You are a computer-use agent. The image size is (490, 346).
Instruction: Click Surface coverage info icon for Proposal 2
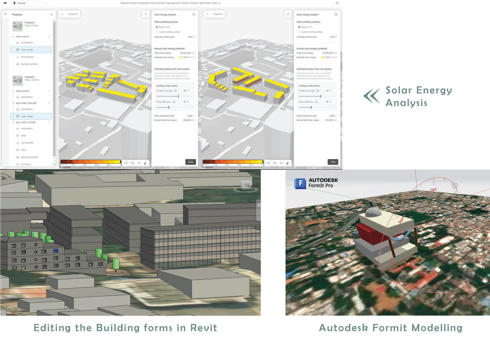(175, 91)
